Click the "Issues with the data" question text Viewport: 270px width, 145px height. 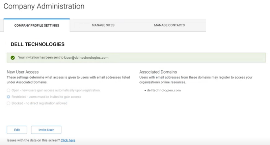[33, 140]
